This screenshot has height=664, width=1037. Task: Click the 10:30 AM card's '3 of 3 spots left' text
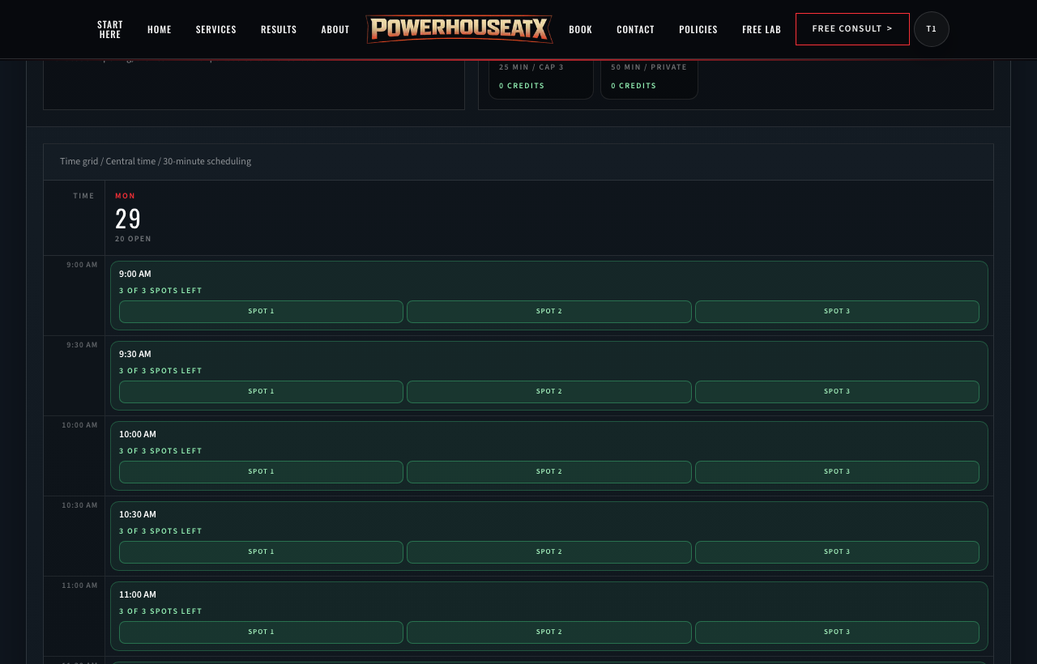[x=160, y=531]
